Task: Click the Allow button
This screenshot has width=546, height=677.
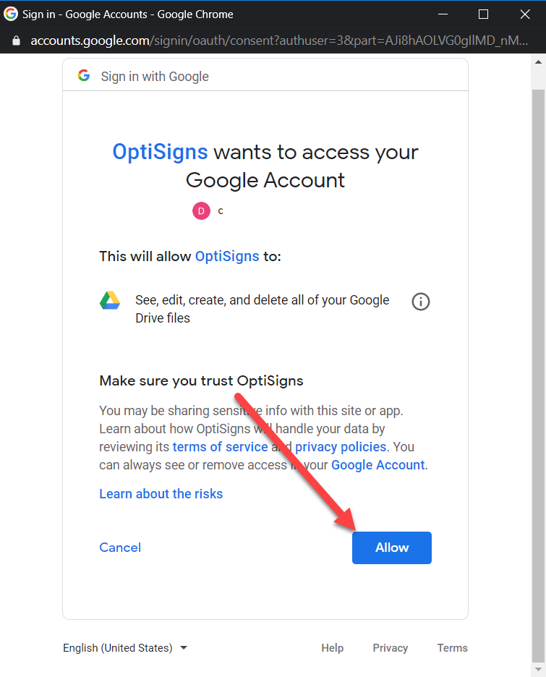Action: click(391, 548)
